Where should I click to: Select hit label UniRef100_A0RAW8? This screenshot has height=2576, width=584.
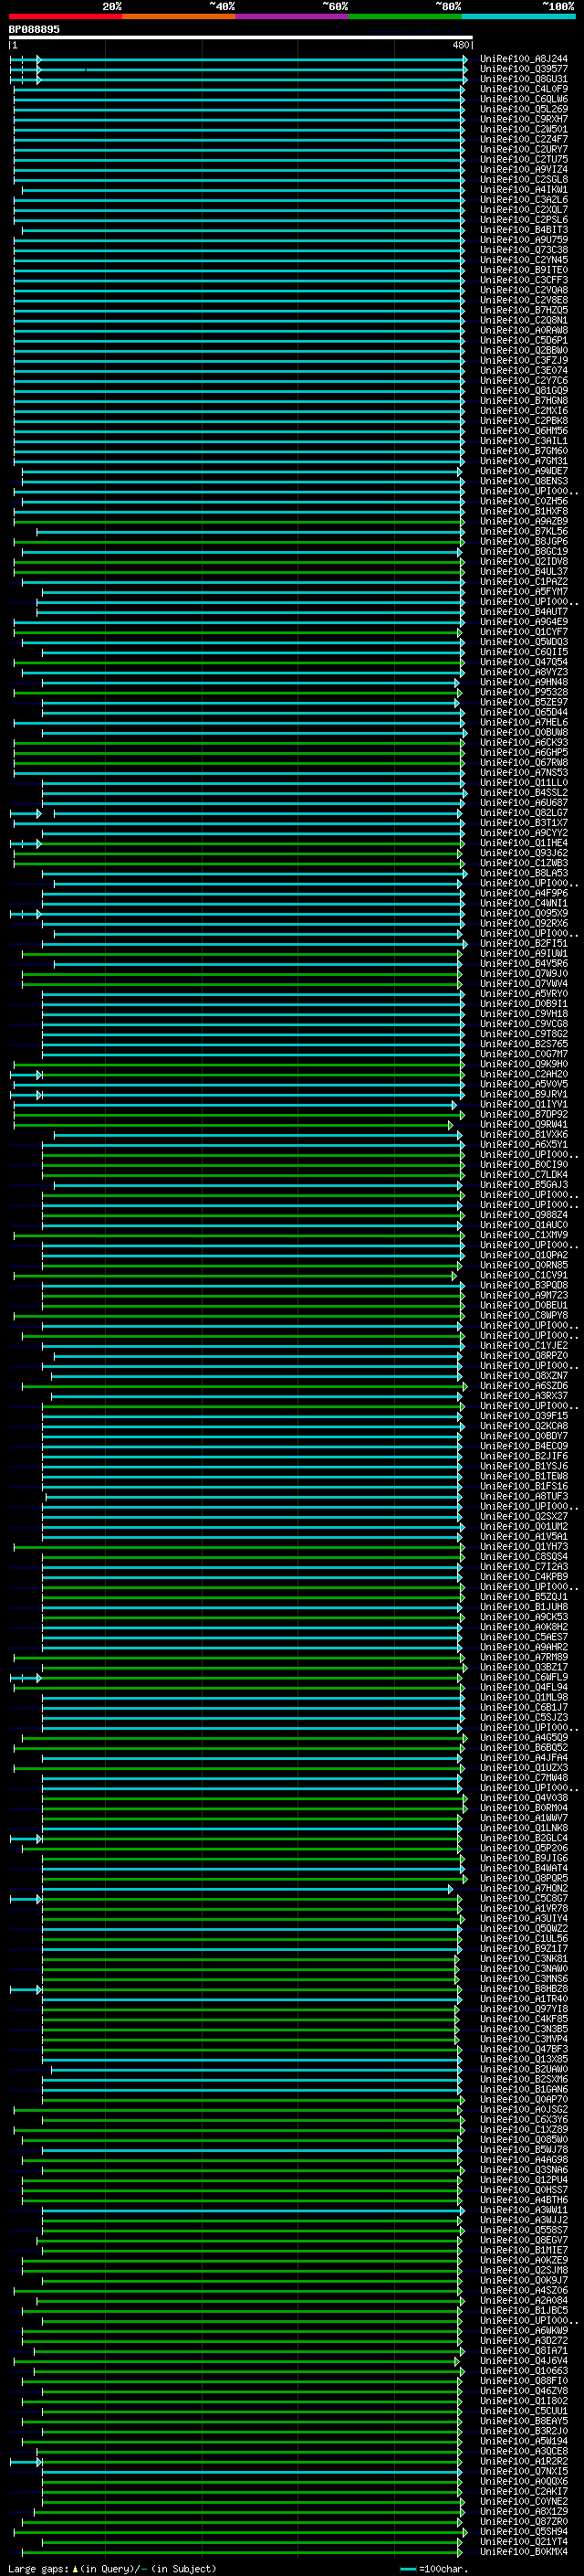(524, 330)
